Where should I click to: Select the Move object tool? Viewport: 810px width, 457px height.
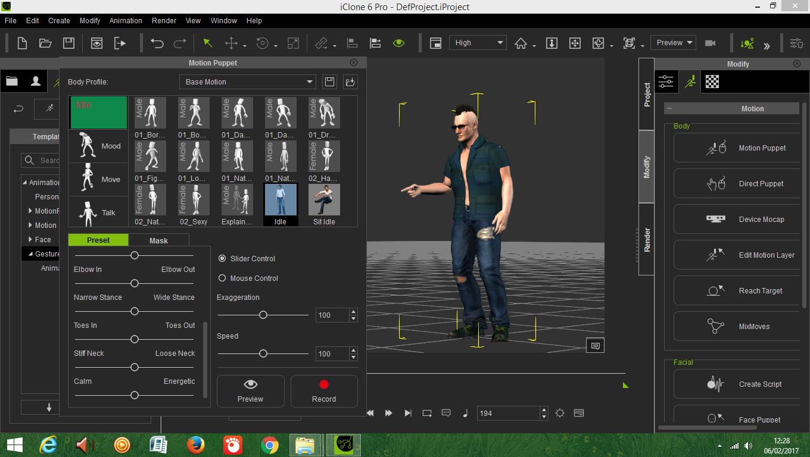pos(231,43)
